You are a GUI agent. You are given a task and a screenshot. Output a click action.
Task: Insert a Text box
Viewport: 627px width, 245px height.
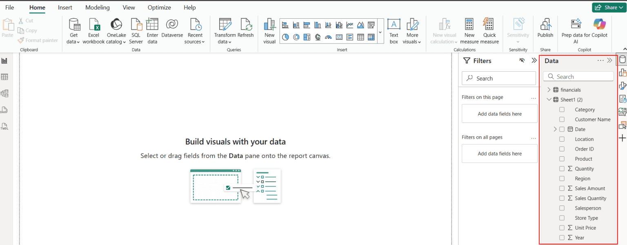click(394, 31)
